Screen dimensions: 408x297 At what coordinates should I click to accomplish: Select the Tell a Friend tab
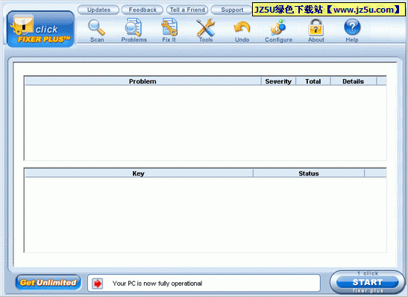pos(187,10)
